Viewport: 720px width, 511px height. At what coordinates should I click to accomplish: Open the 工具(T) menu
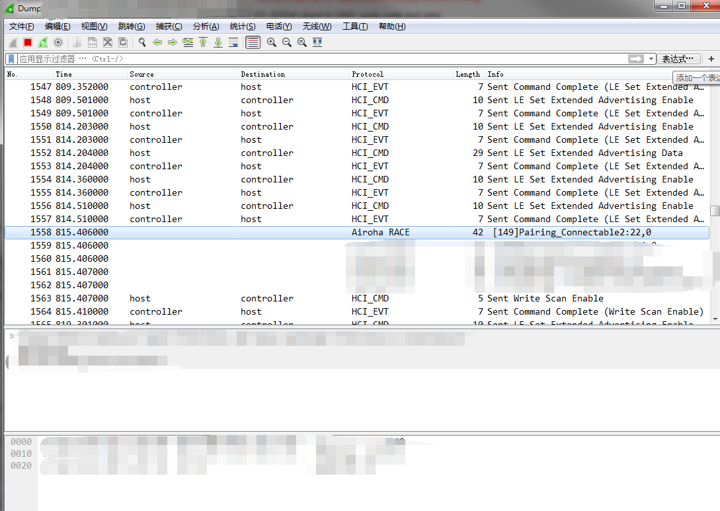355,26
